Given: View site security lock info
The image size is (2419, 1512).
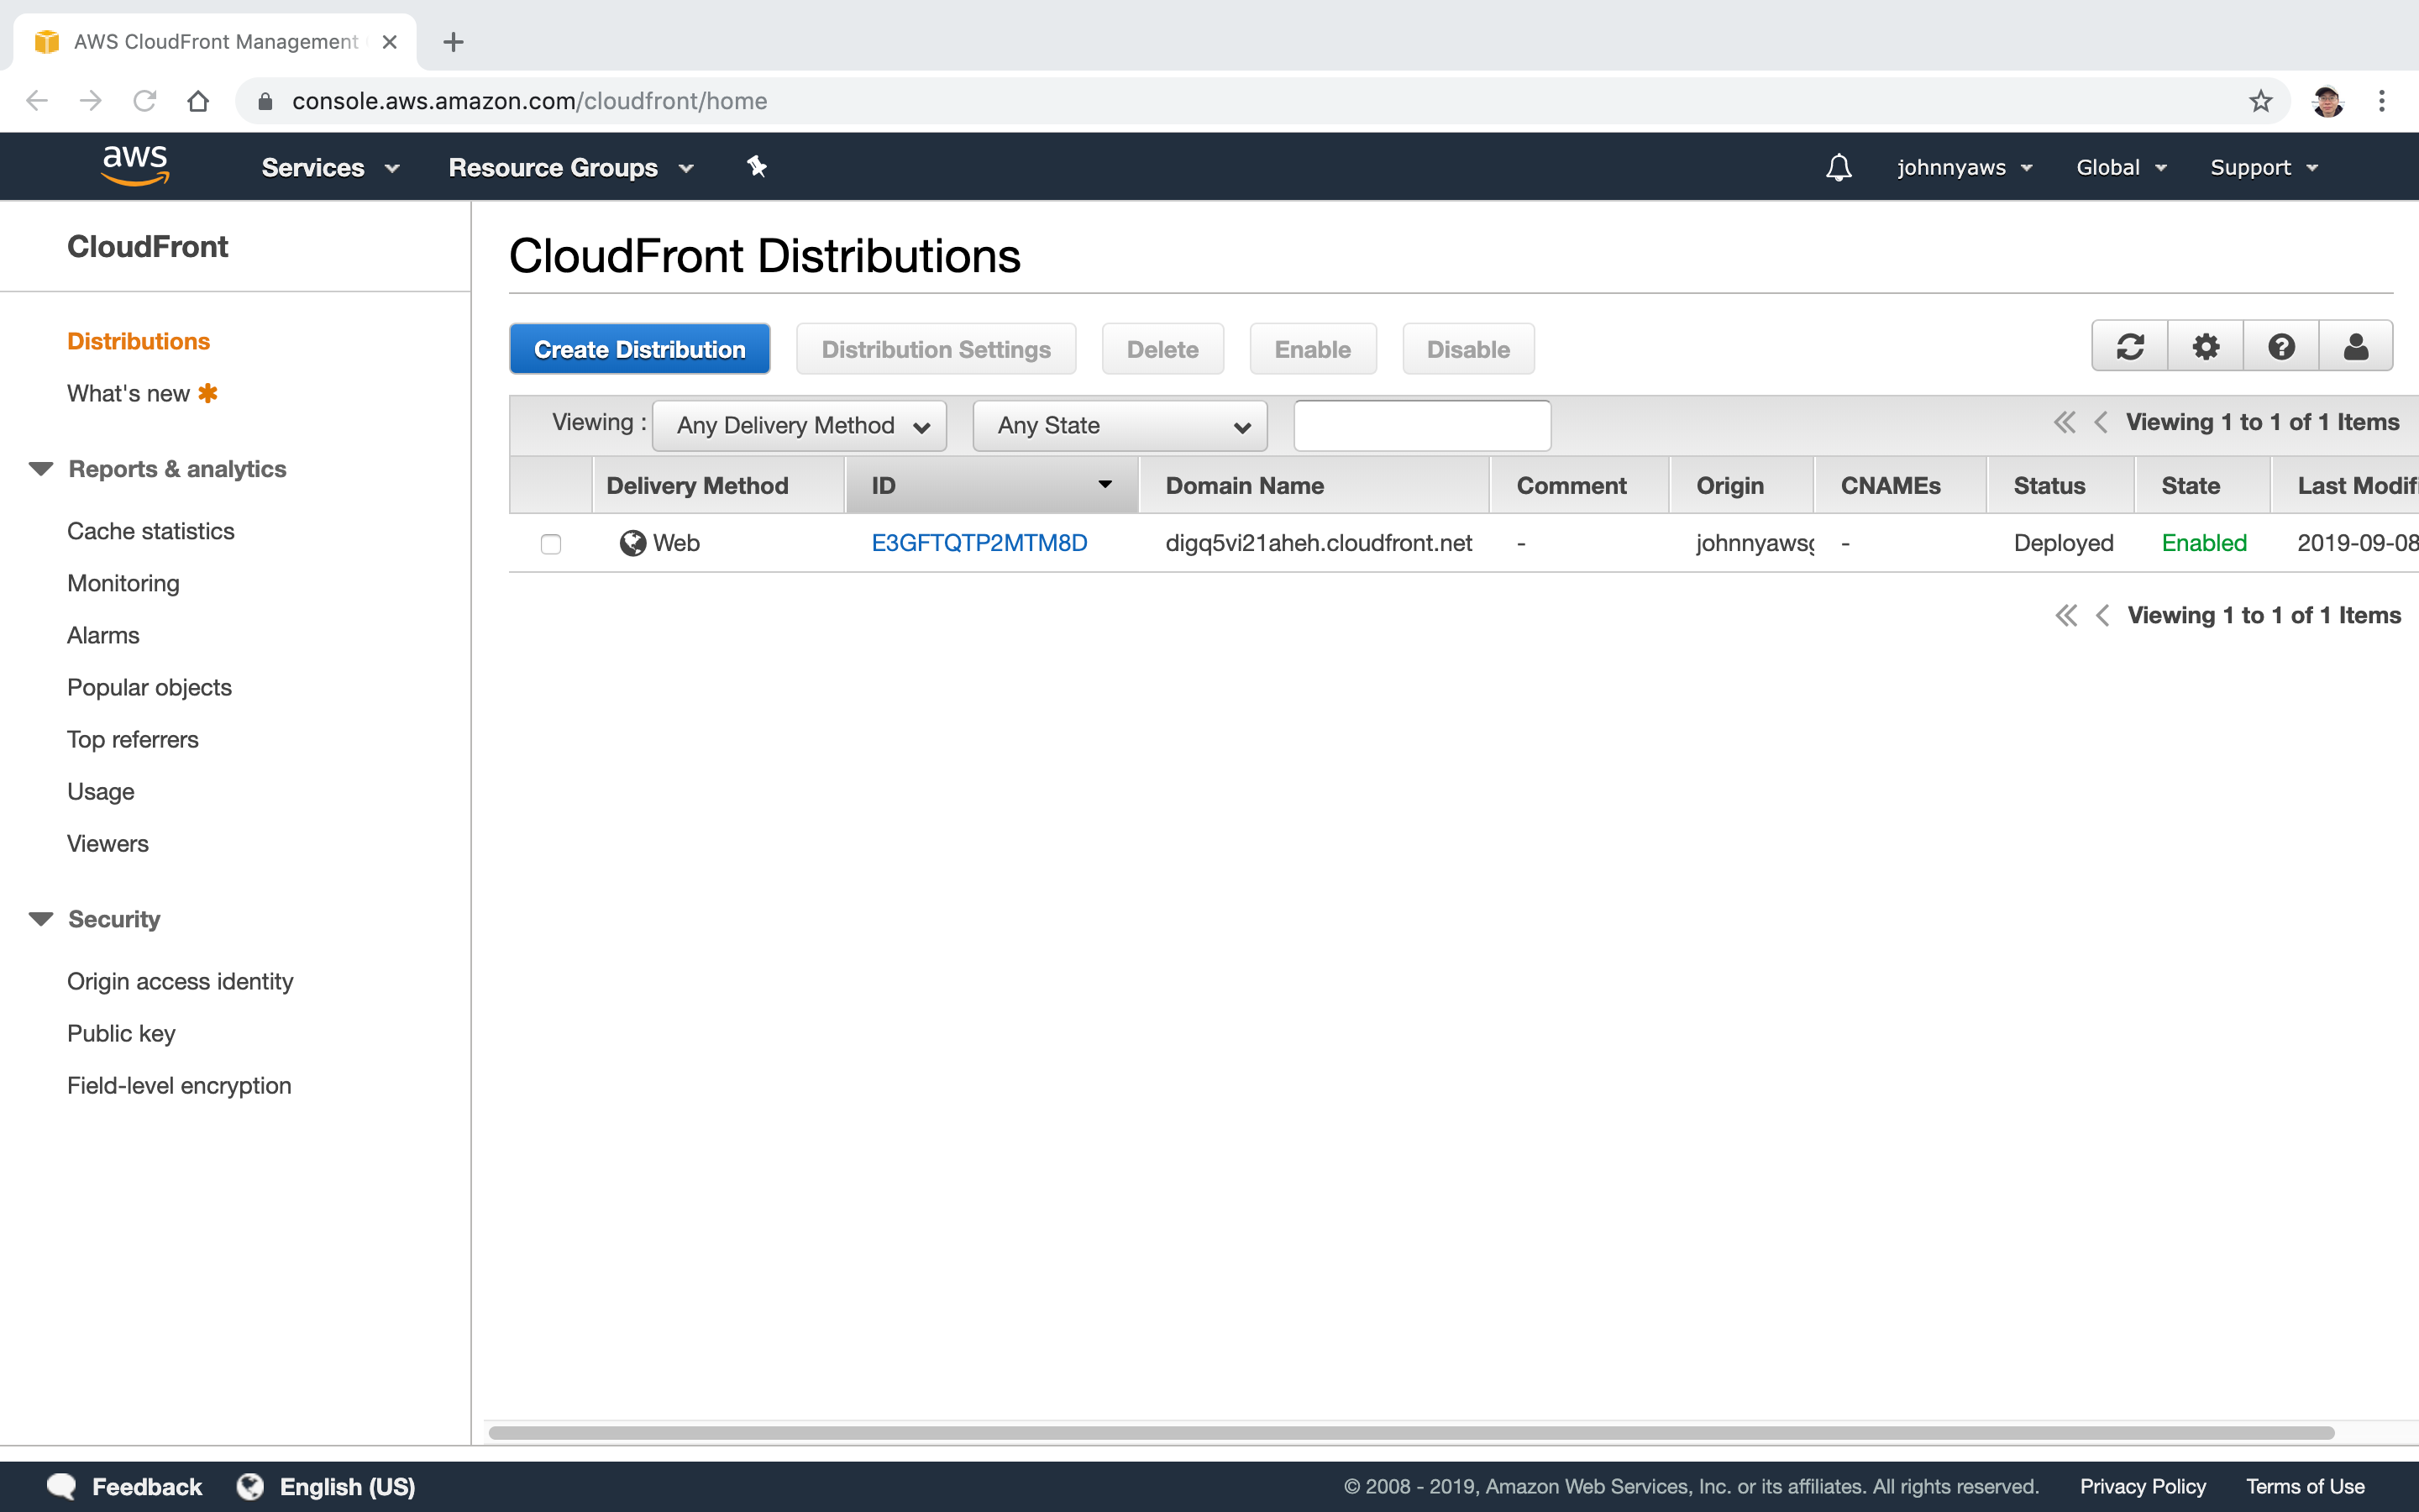Looking at the screenshot, I should (265, 101).
